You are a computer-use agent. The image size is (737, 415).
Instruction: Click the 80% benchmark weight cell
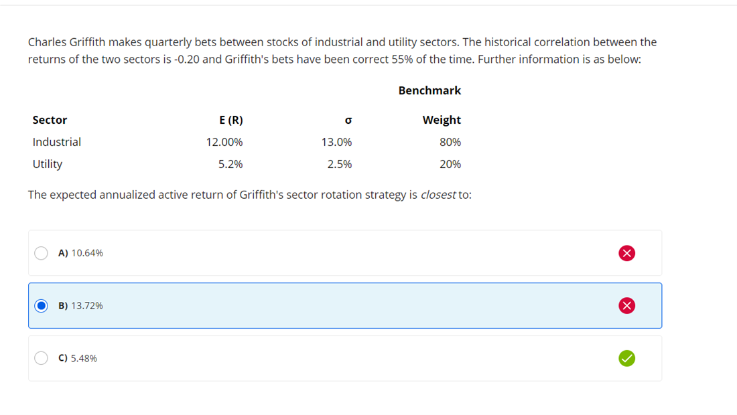pyautogui.click(x=450, y=142)
